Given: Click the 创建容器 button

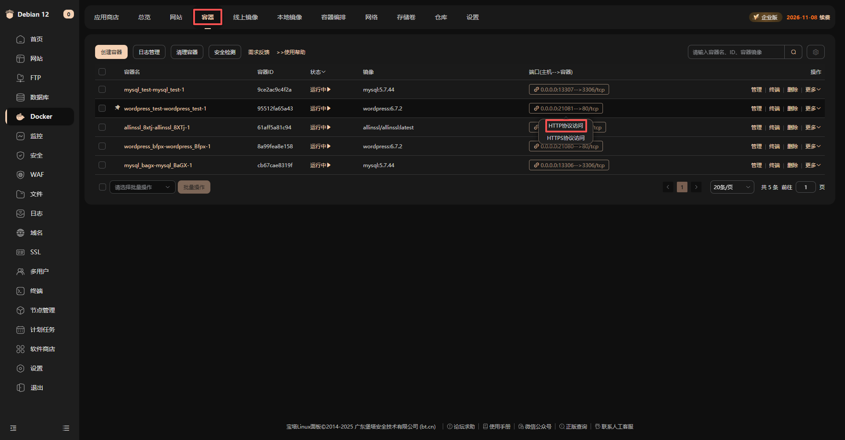Looking at the screenshot, I should click(111, 52).
